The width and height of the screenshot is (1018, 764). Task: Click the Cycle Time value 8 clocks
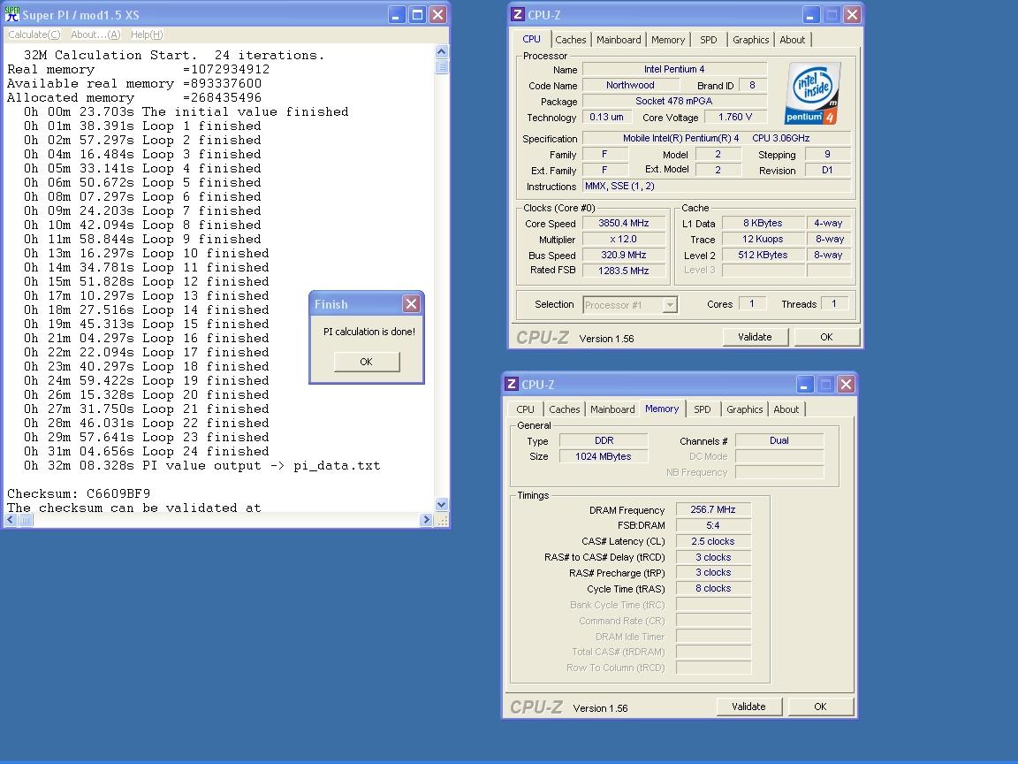tap(713, 588)
